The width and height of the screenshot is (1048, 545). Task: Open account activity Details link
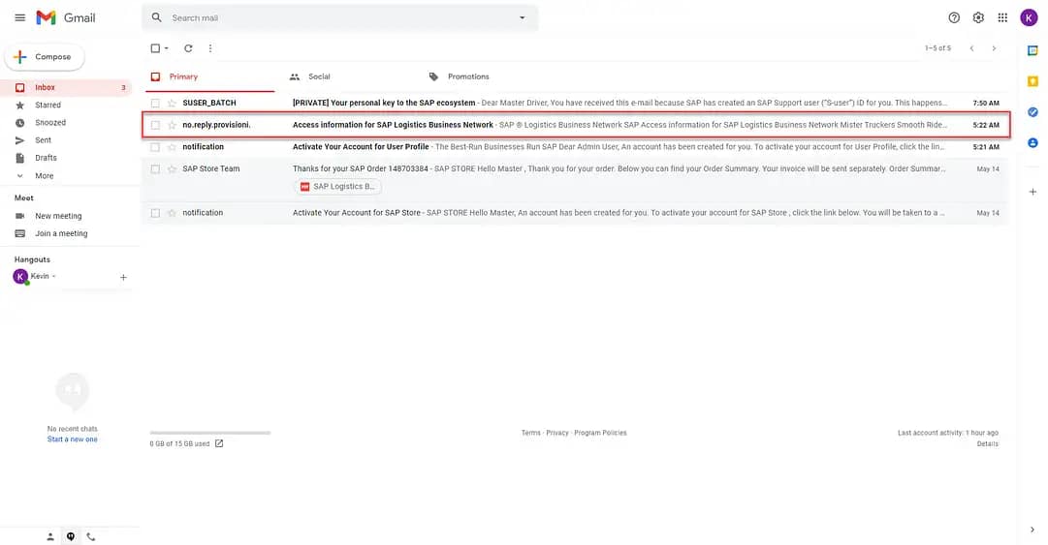coord(987,443)
